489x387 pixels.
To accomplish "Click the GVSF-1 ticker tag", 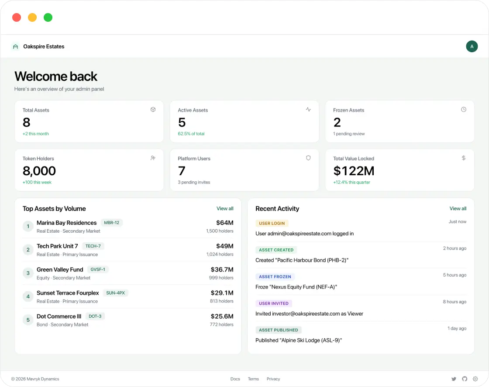I will tap(98, 269).
